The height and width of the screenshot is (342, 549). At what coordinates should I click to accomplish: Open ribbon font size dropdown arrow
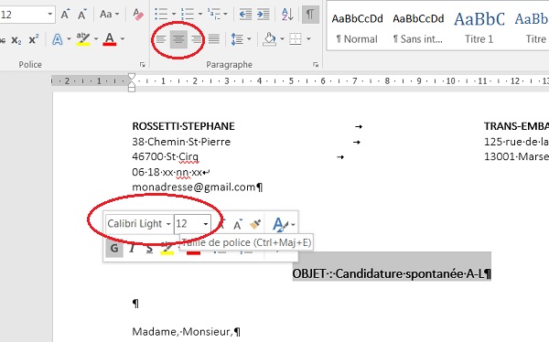pos(49,15)
